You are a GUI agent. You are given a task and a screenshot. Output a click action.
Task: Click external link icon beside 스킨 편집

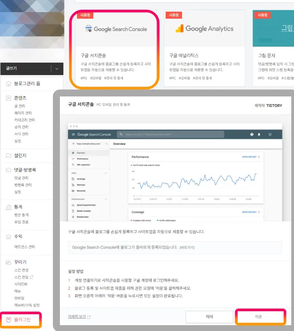[31, 277]
